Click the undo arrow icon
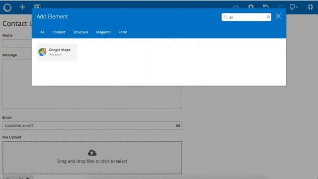The image size is (318, 179). coord(266,6)
